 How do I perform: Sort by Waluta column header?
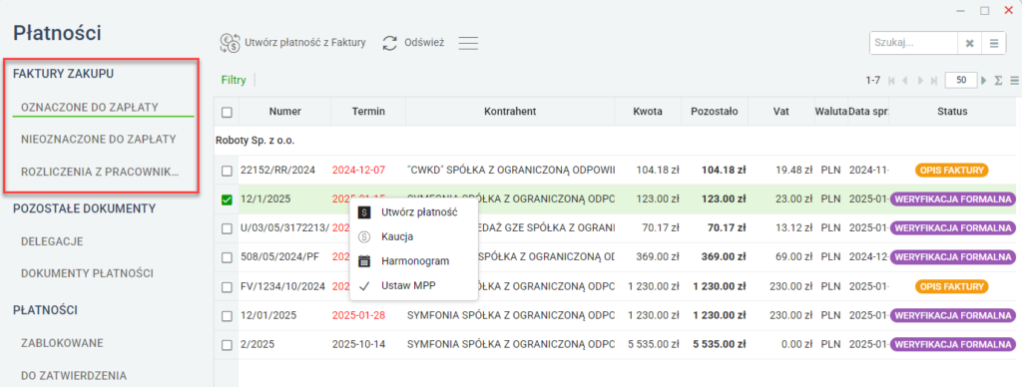click(830, 112)
